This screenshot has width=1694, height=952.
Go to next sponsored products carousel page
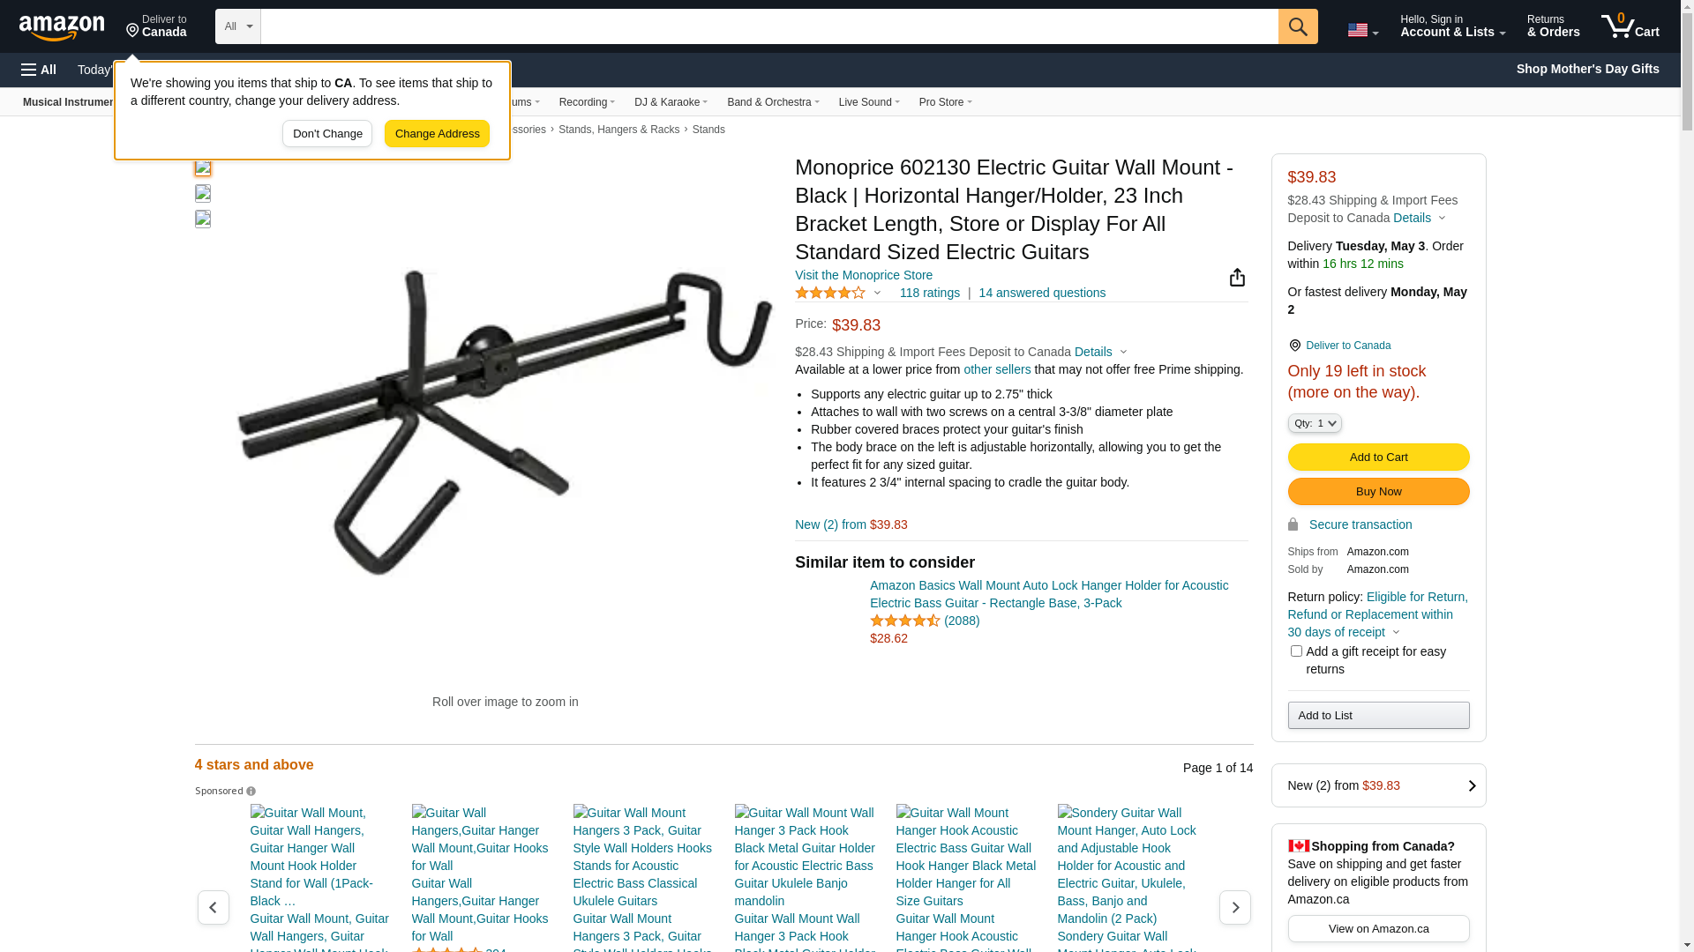click(x=1234, y=907)
